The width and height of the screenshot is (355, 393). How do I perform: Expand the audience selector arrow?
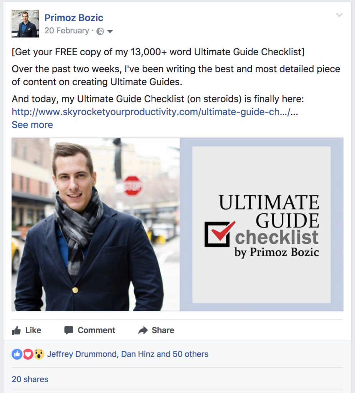[x=110, y=31]
